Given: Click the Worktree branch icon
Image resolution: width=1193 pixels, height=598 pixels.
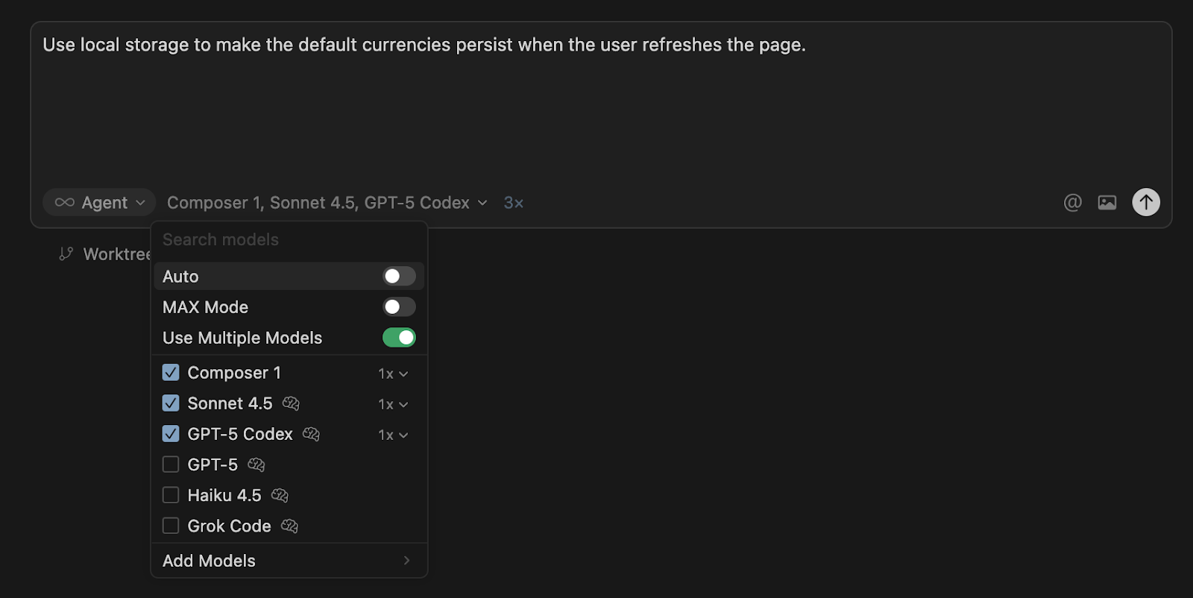Looking at the screenshot, I should coord(66,254).
